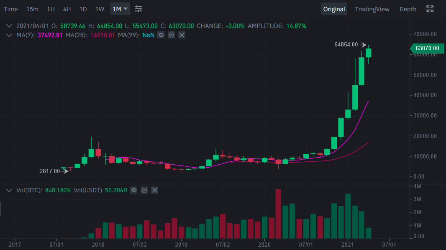This screenshot has width=446, height=250.
Task: Select the 1H interval
Action: (x=51, y=9)
